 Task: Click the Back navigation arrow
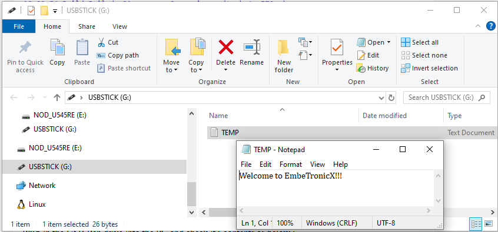tap(14, 97)
